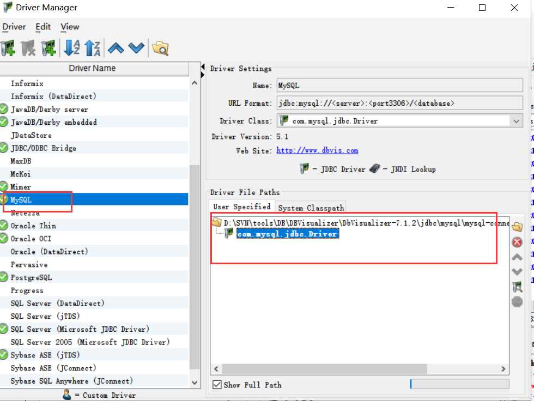Click the Driver Manager title bar app icon
Image resolution: width=534 pixels, height=401 pixels.
click(8, 7)
